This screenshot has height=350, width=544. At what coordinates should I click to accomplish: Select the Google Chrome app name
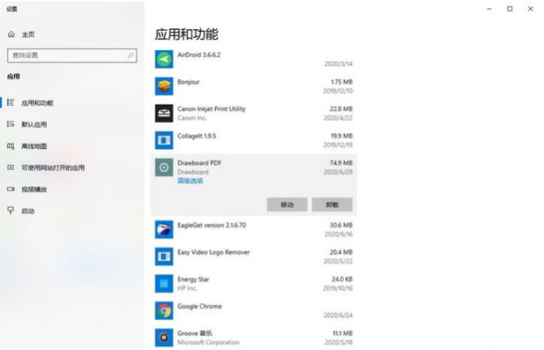pos(199,306)
